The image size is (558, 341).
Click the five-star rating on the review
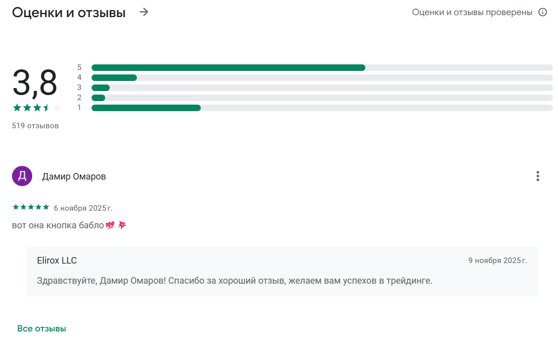(31, 207)
